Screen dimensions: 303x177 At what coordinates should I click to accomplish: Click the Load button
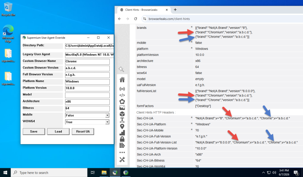pos(58,131)
